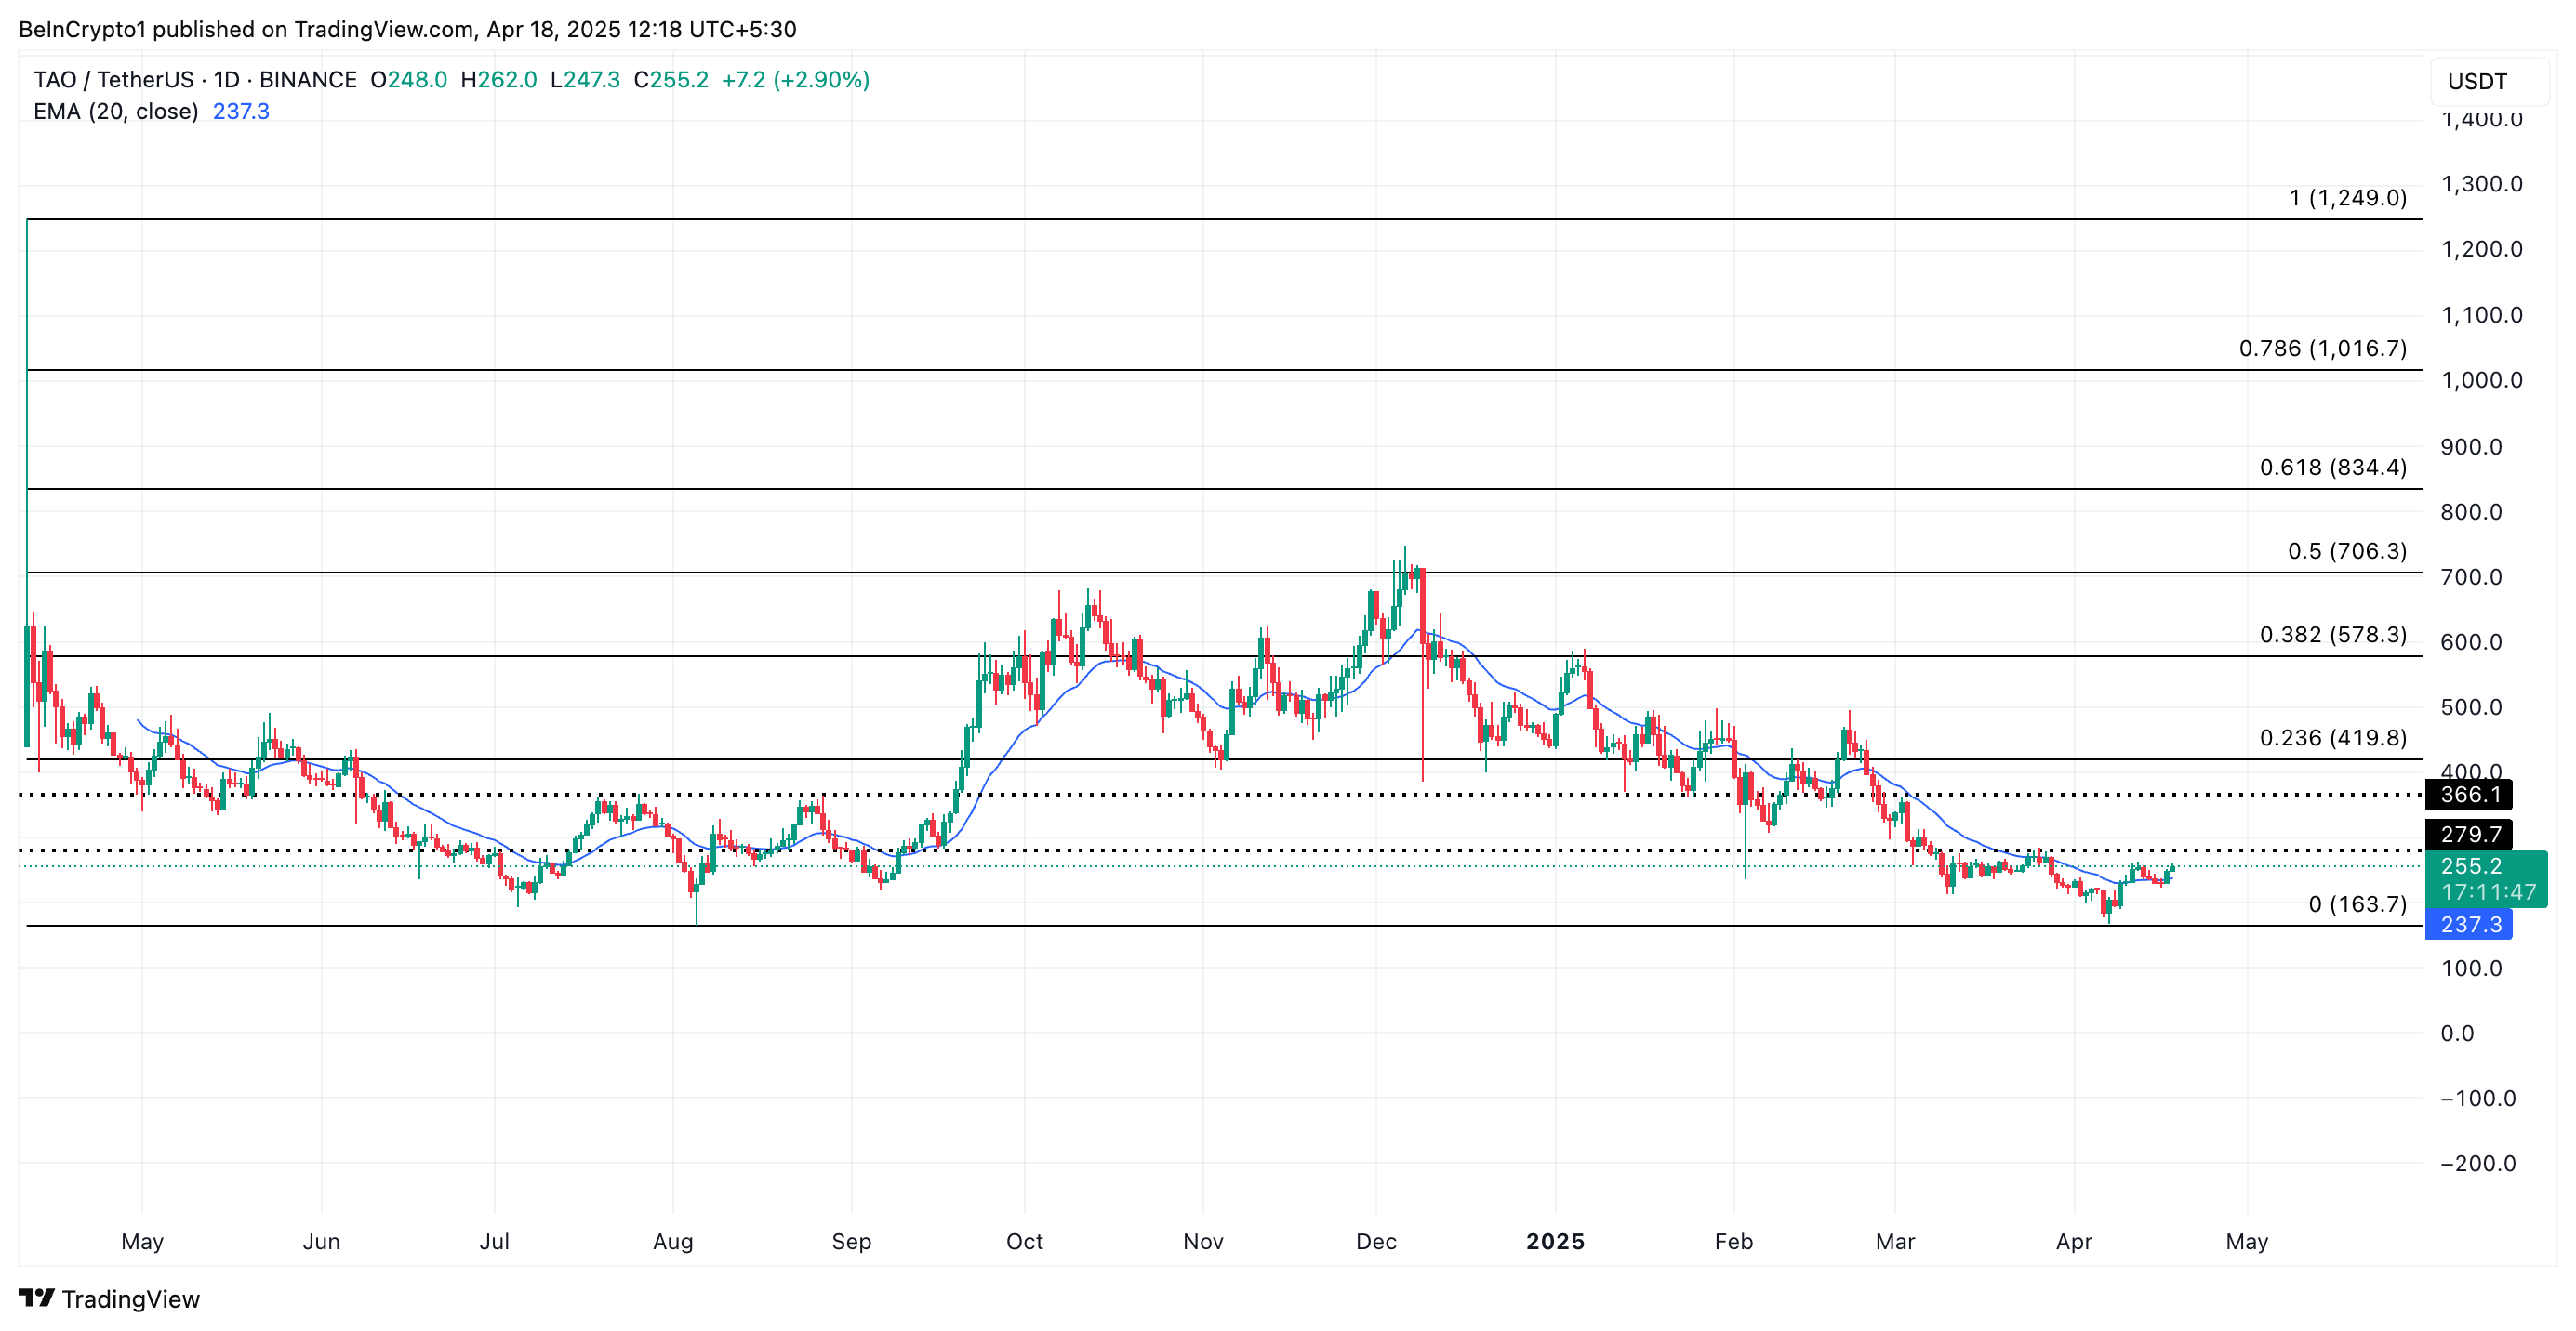Click the 2025 year marker on time axis

(x=1554, y=1241)
